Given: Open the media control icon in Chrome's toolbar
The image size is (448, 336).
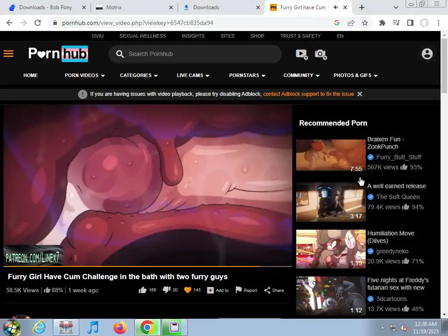Looking at the screenshot, I should point(396,23).
